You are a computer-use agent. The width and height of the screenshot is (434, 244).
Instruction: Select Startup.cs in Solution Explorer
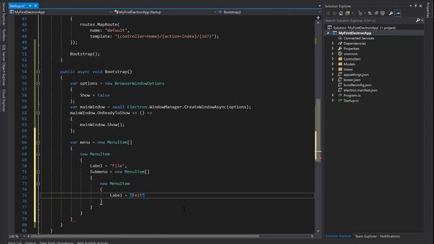351,101
